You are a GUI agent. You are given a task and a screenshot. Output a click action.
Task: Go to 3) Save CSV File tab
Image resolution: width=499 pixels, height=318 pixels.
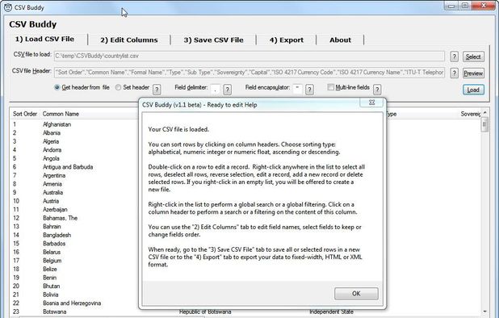tap(213, 40)
